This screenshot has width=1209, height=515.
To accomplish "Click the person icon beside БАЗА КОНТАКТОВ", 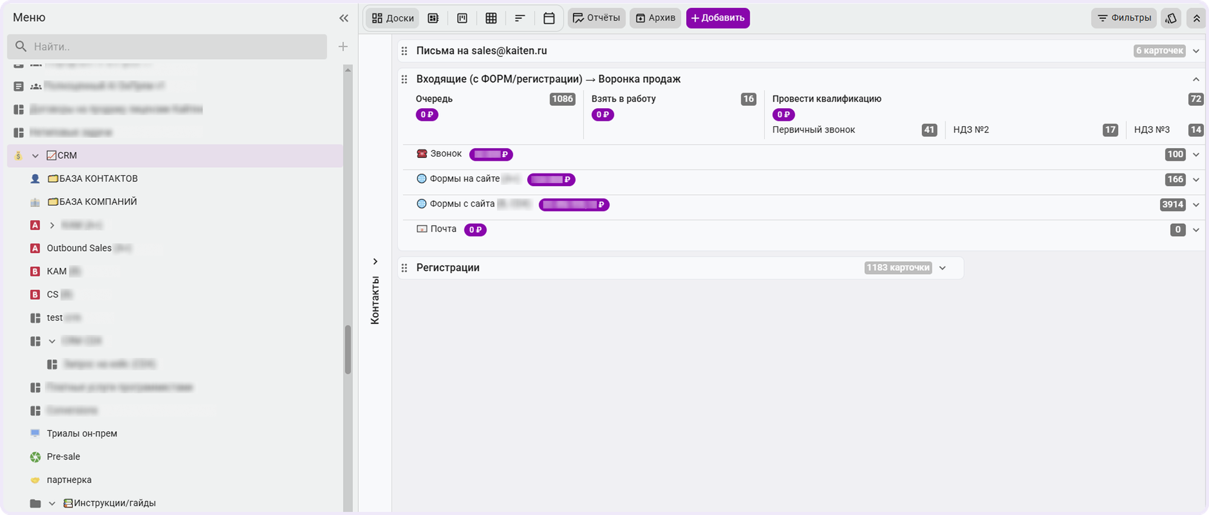I will (35, 179).
